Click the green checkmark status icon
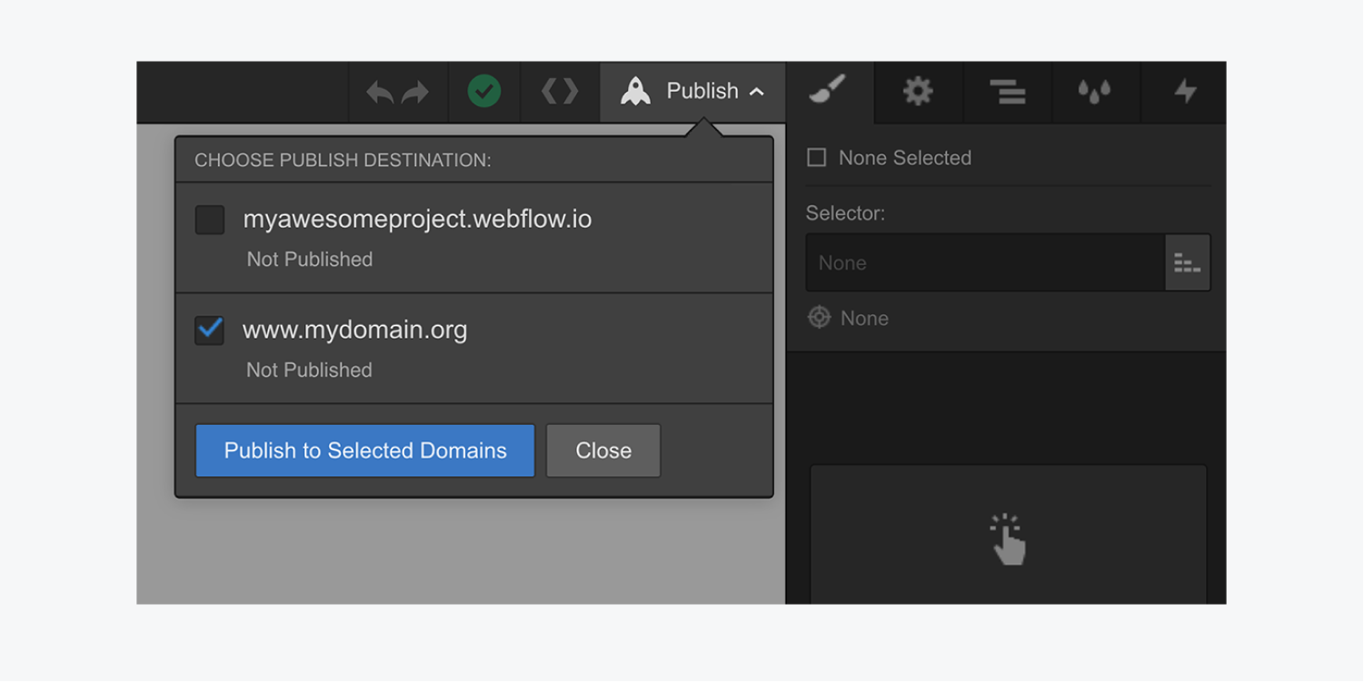Screen dimensions: 1364x682 (483, 91)
